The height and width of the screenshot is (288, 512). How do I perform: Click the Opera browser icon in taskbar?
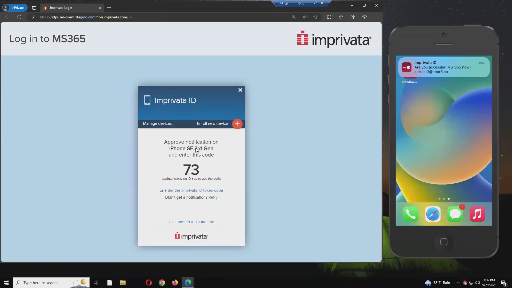[148, 282]
